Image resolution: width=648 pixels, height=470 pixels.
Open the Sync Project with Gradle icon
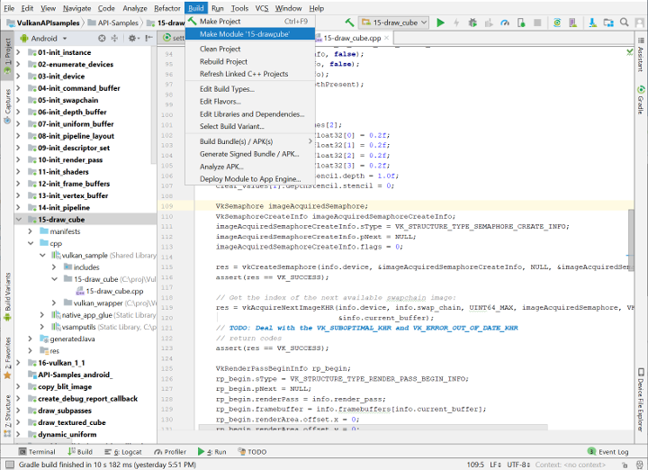tap(556, 22)
